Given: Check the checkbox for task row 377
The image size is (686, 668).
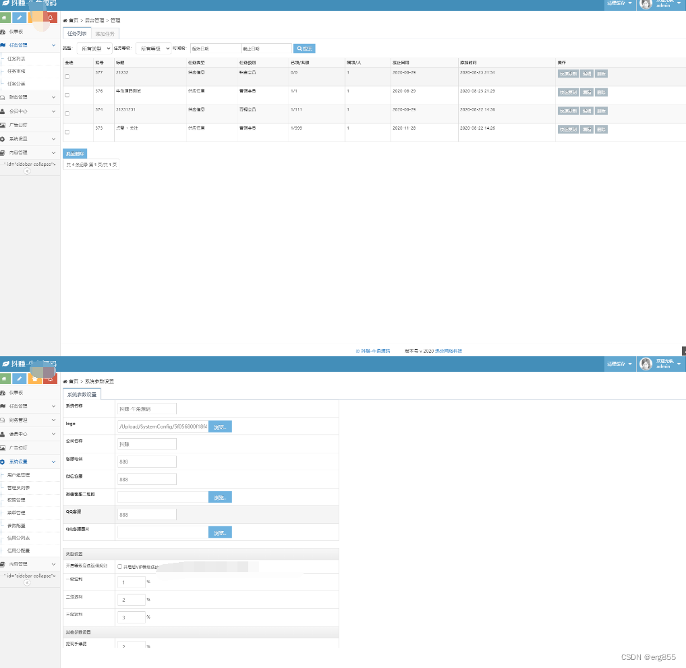Looking at the screenshot, I should [67, 77].
